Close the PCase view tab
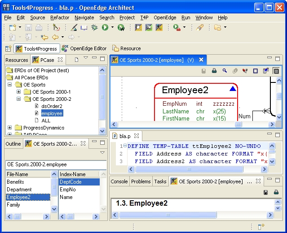Image resolution: width=287 pixels, height=233 pixels. 60,60
